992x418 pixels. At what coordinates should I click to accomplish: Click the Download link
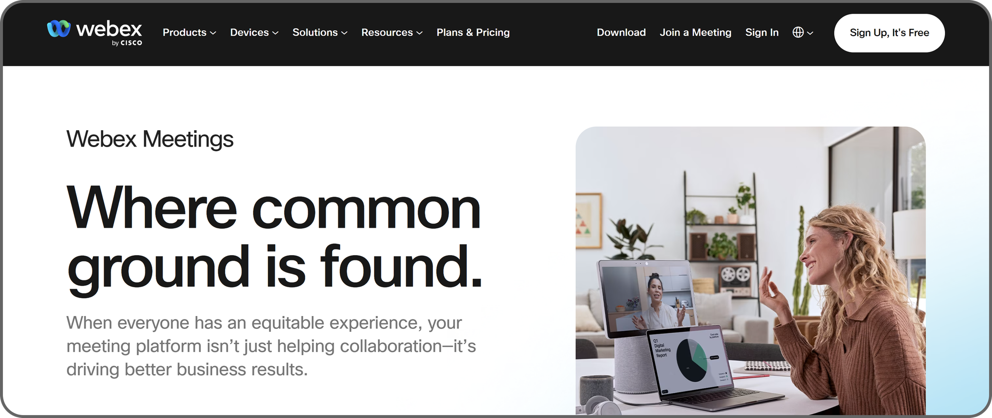coord(621,32)
